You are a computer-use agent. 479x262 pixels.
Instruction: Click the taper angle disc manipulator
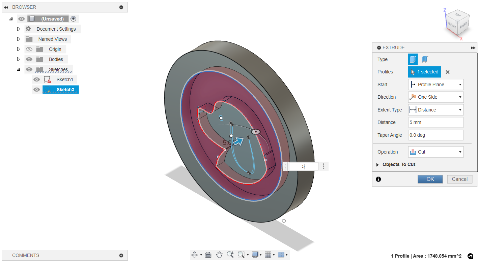pyautogui.click(x=256, y=132)
